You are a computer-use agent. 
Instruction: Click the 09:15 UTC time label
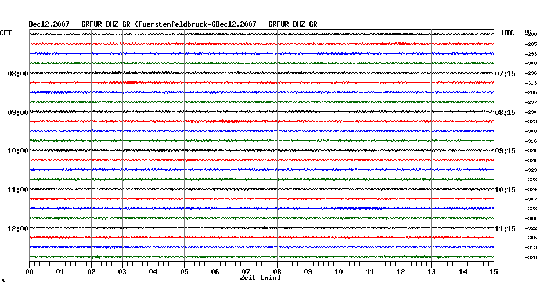(505, 151)
